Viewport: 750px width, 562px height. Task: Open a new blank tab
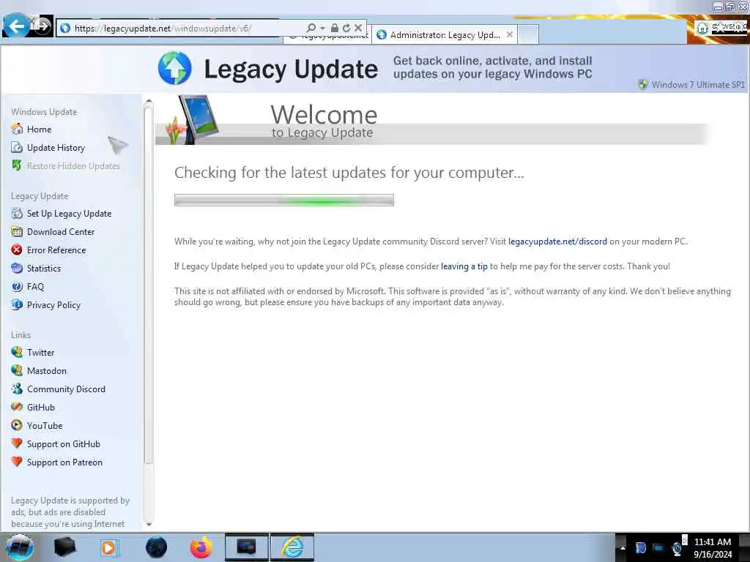pos(528,35)
